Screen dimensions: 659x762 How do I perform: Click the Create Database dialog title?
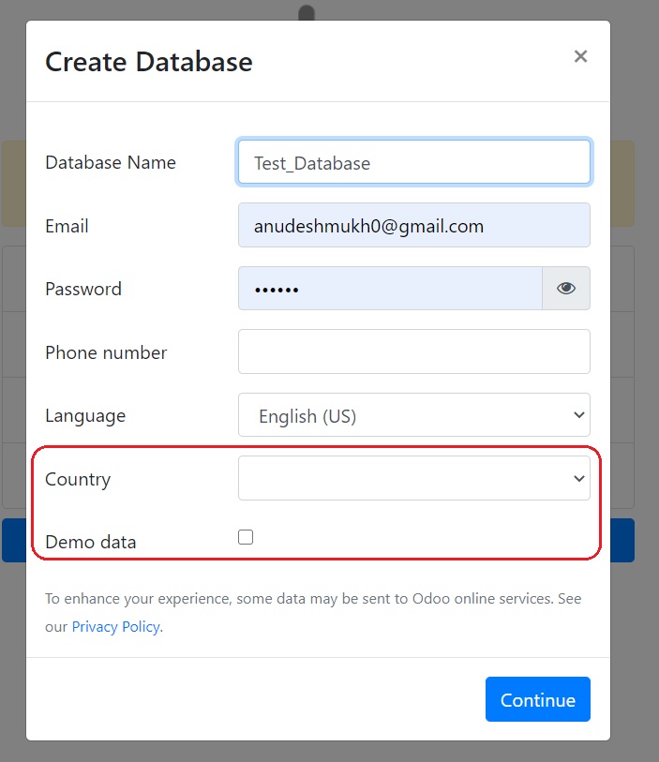(x=149, y=62)
